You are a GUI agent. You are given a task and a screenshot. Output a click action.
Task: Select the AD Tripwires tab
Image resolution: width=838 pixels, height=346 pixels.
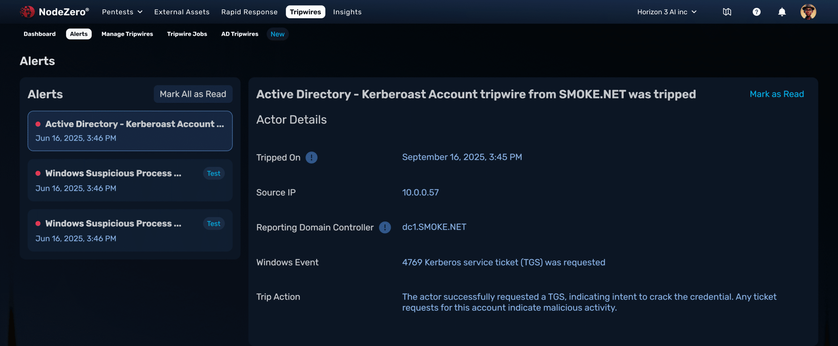239,34
